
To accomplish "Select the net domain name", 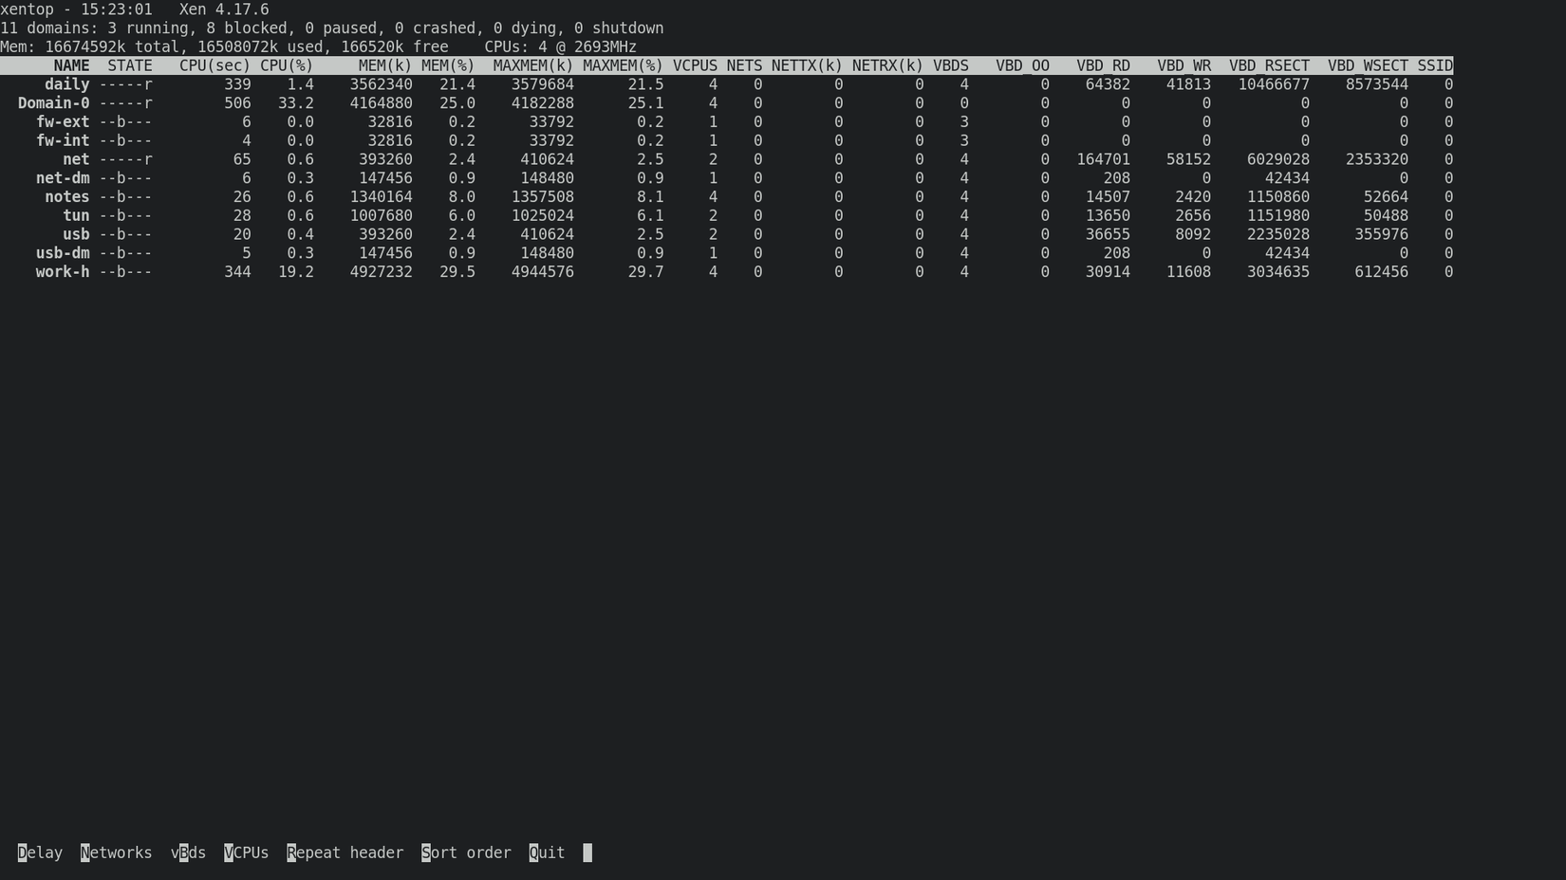I will 76,159.
